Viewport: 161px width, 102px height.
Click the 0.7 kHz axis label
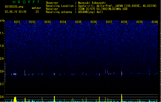[2, 84]
